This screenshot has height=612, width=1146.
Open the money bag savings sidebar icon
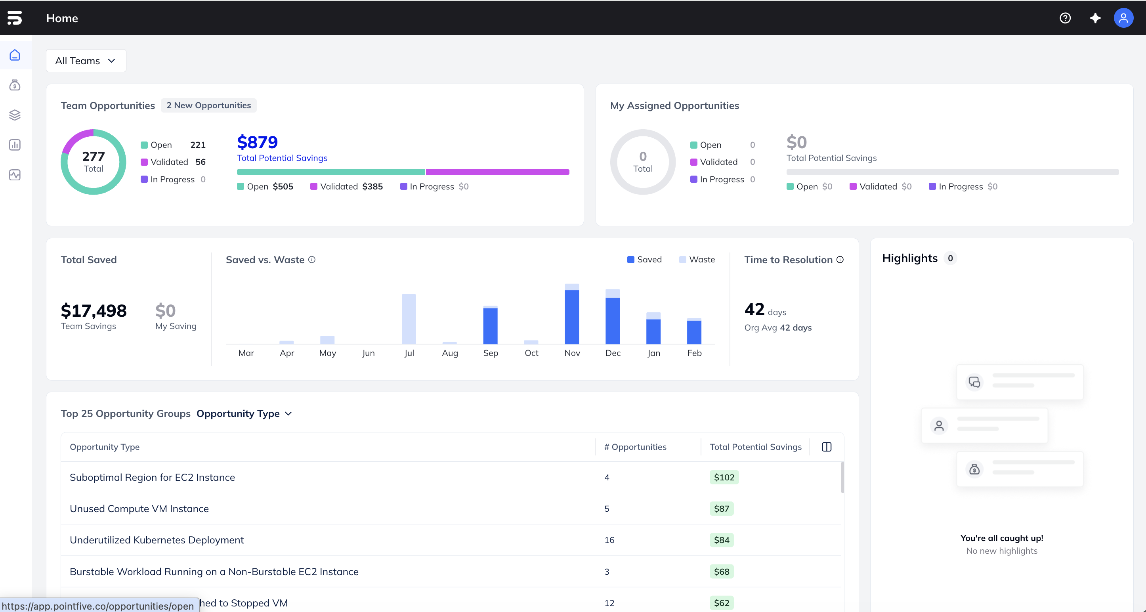(x=15, y=85)
